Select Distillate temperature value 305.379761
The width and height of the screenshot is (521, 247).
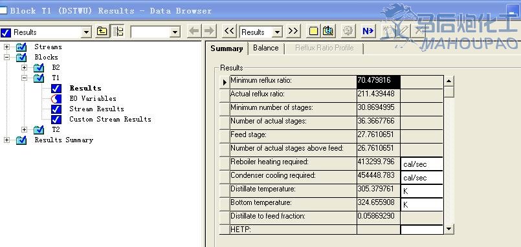[x=379, y=191]
